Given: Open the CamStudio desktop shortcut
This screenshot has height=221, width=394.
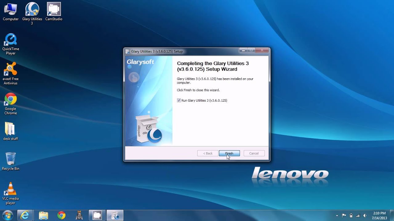Looking at the screenshot, I should point(54,12).
